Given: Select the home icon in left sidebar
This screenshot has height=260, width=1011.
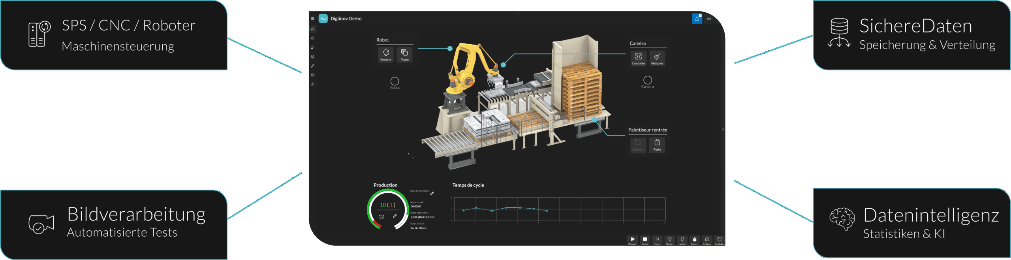Looking at the screenshot, I should [313, 29].
